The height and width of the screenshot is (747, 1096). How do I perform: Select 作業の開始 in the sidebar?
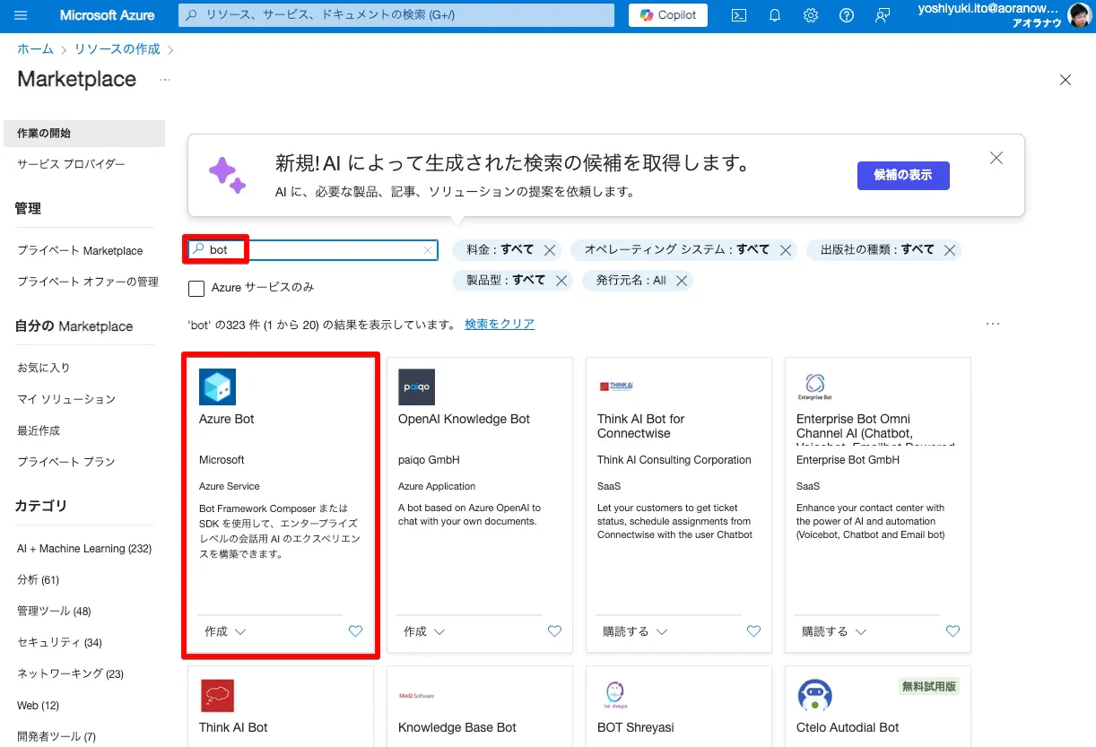(83, 133)
